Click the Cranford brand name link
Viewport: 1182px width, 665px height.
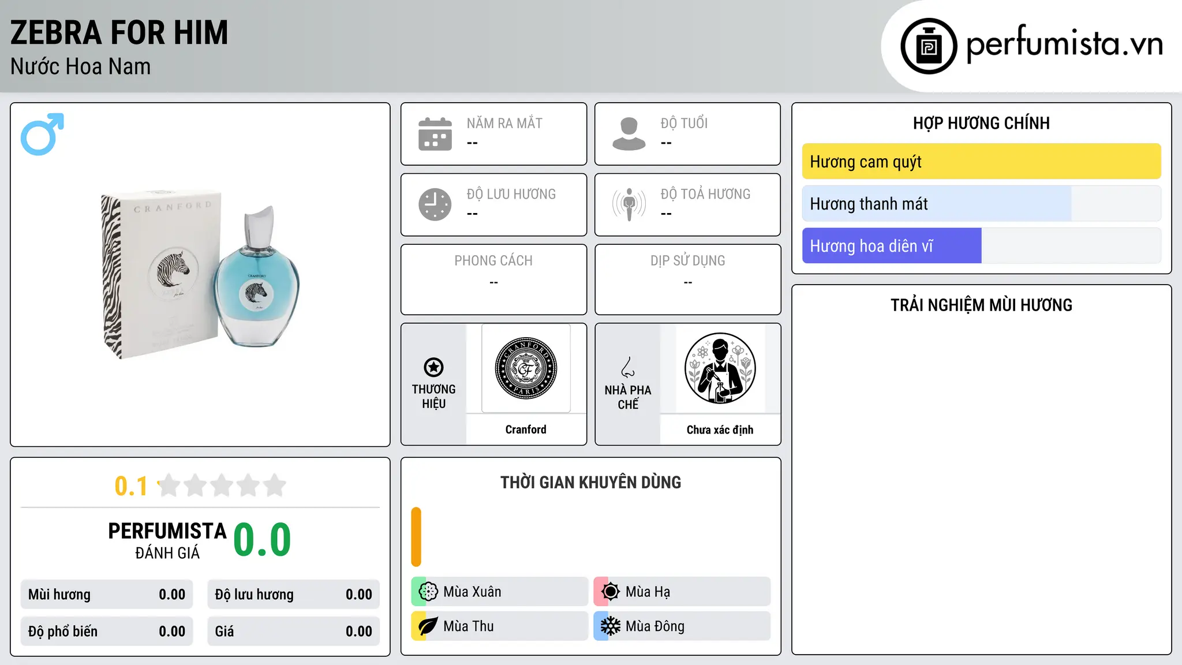526,429
